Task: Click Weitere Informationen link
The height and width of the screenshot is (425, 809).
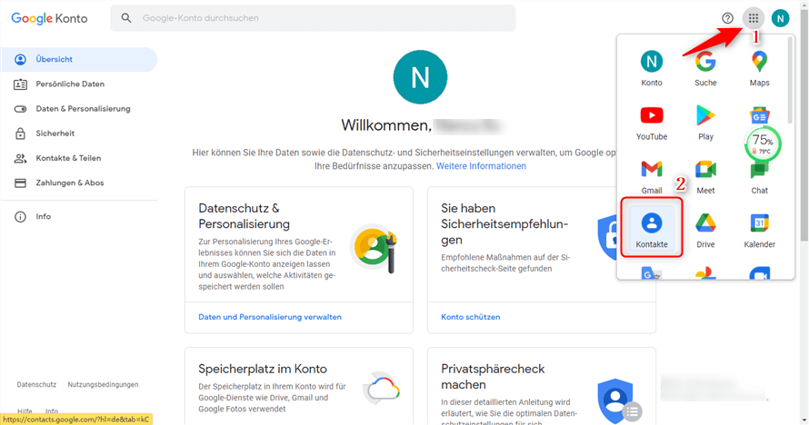Action: (x=481, y=166)
